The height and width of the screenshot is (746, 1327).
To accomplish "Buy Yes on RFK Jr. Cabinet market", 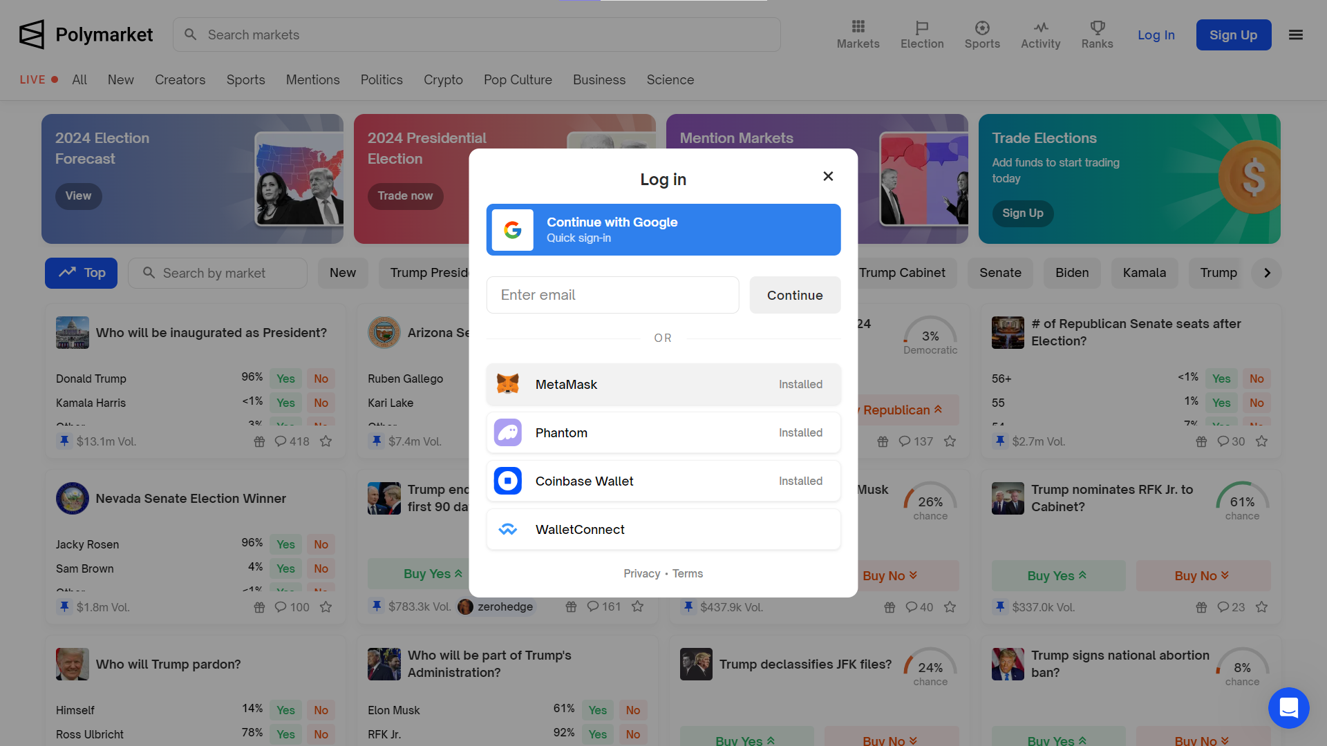I will 1058,575.
